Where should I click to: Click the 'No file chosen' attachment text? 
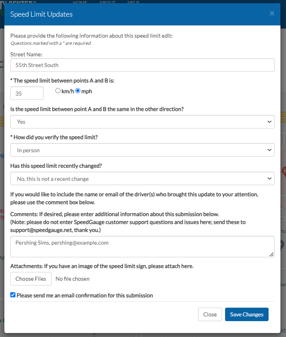[x=72, y=279]
